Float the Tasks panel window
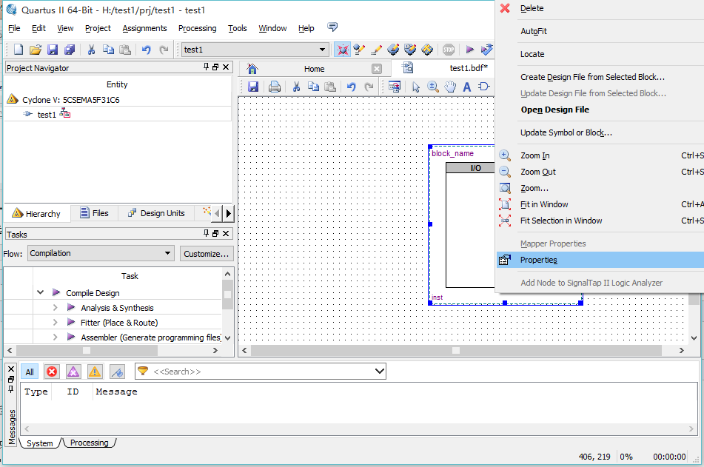Viewport: 704px width, 467px height. 215,233
